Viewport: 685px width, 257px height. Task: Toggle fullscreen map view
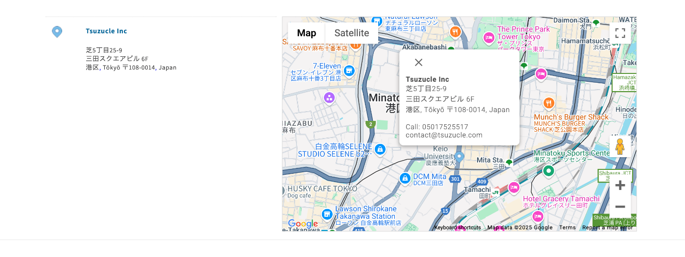point(620,33)
